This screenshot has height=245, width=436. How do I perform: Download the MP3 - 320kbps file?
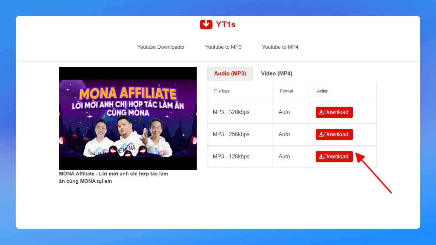click(x=334, y=112)
